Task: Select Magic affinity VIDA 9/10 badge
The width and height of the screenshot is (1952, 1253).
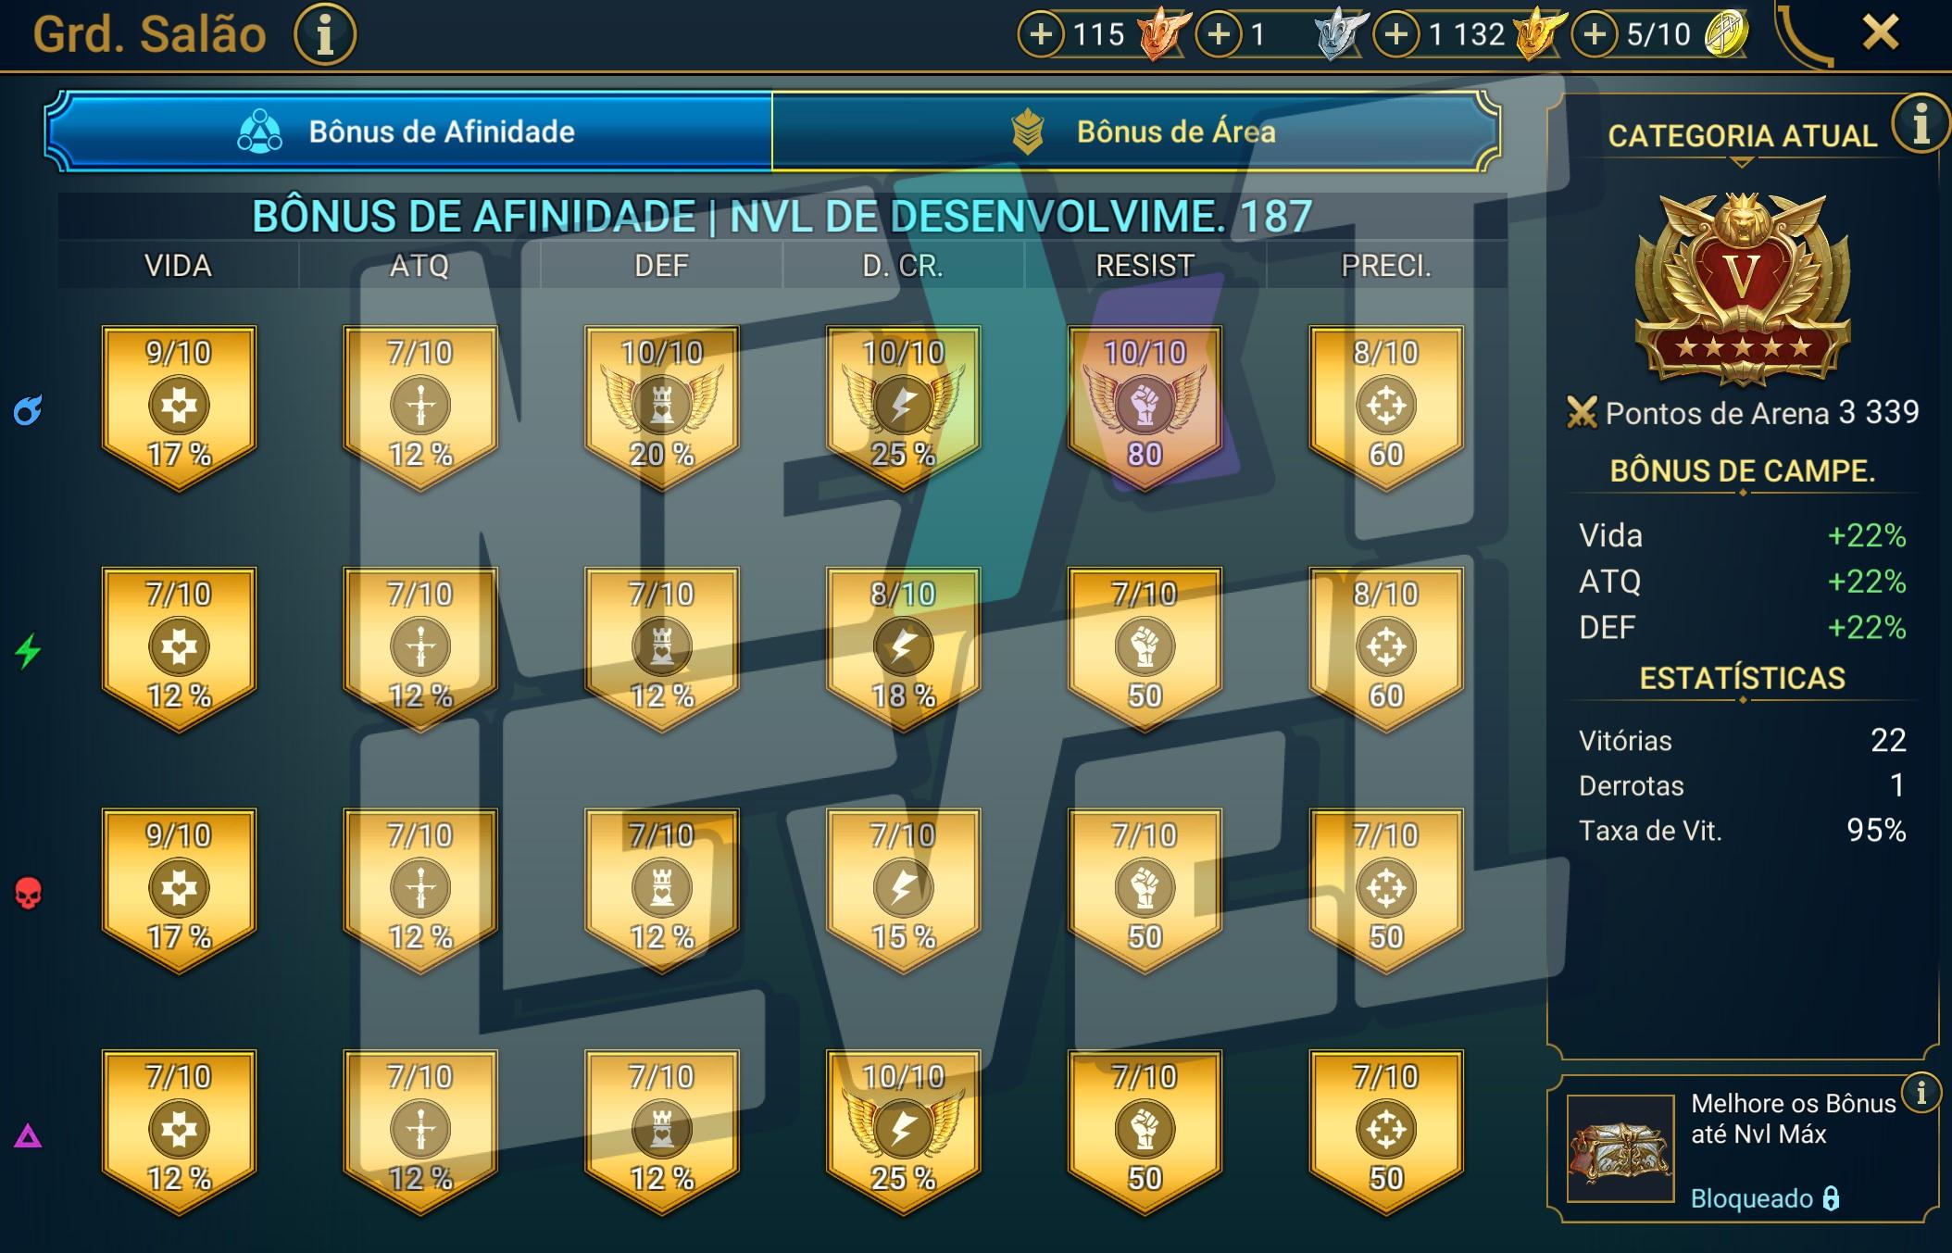Action: 179,407
